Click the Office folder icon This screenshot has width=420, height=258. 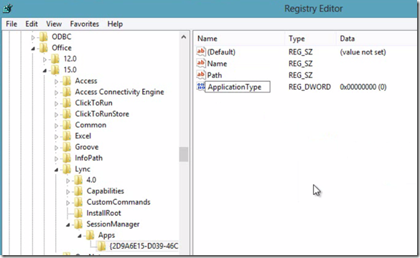pos(43,48)
